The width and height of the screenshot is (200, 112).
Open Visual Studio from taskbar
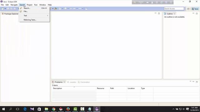32,109
